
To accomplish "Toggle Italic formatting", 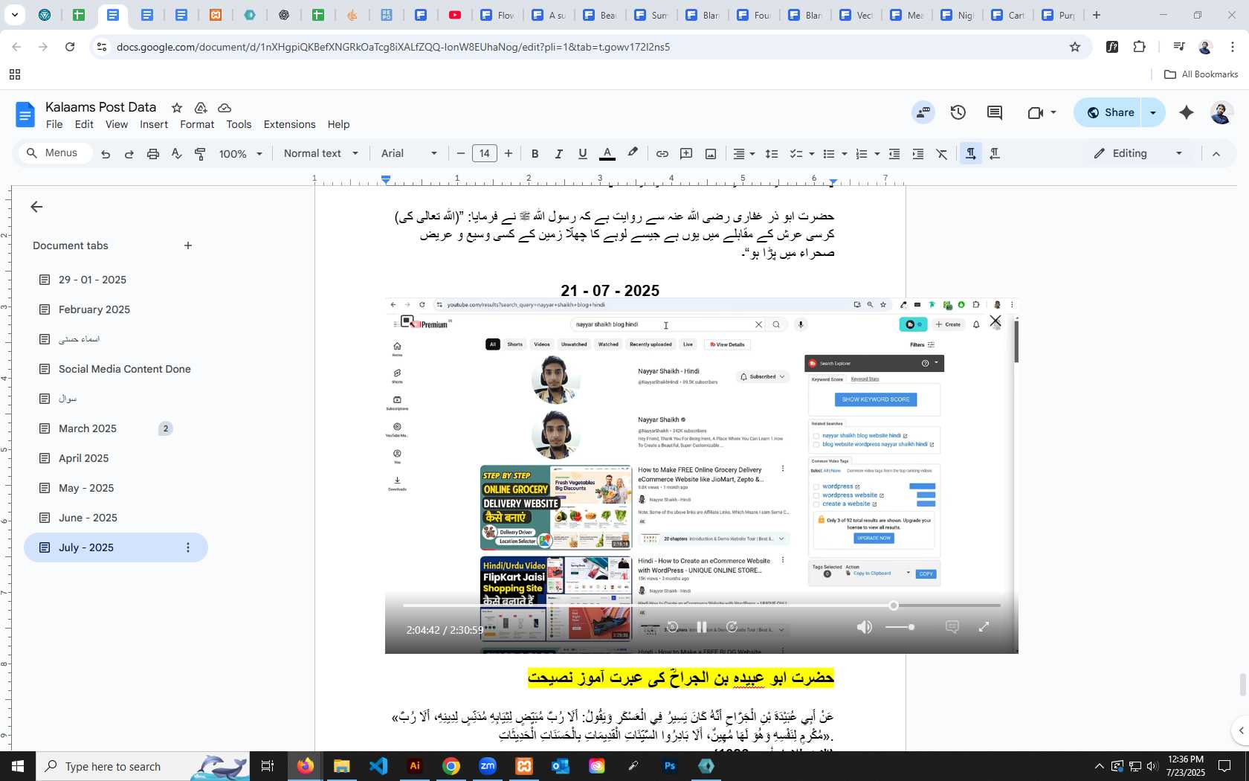I will pyautogui.click(x=558, y=154).
